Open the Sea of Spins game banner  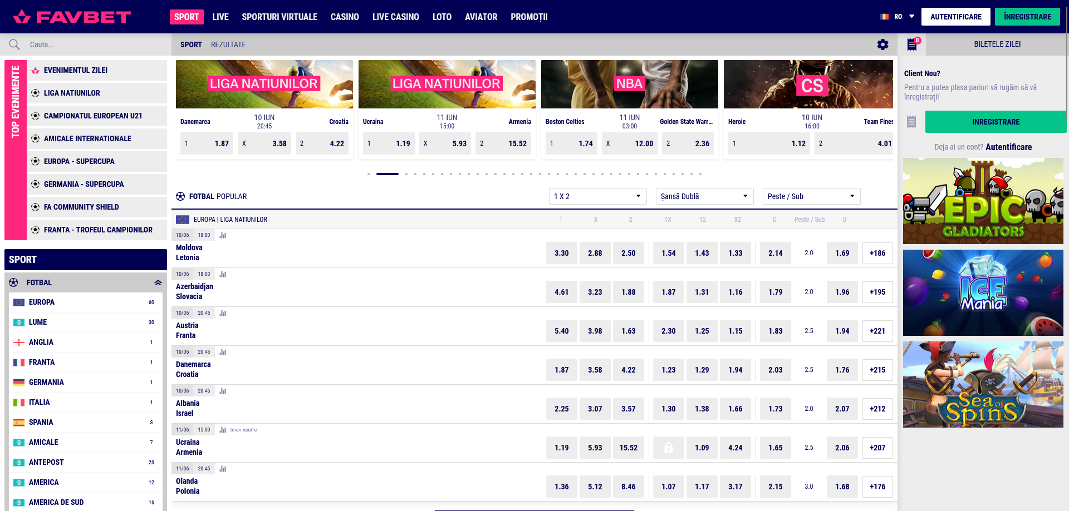[x=983, y=384]
